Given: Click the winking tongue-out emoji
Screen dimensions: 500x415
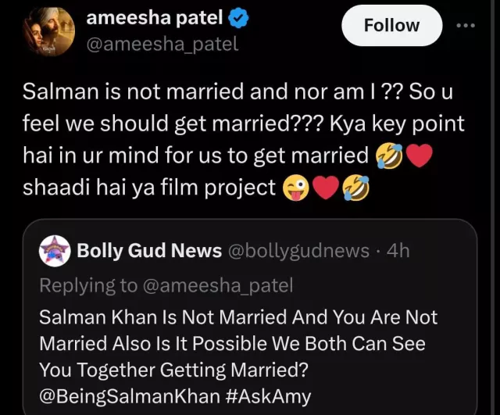Looking at the screenshot, I should coord(297,188).
